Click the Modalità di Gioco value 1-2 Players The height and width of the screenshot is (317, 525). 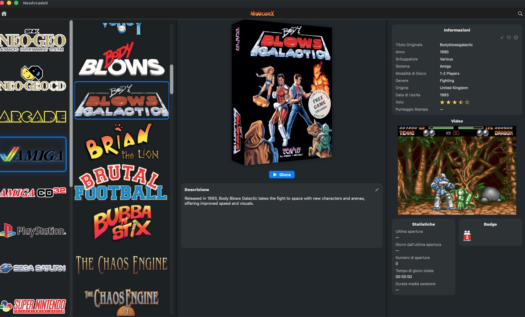pyautogui.click(x=449, y=73)
